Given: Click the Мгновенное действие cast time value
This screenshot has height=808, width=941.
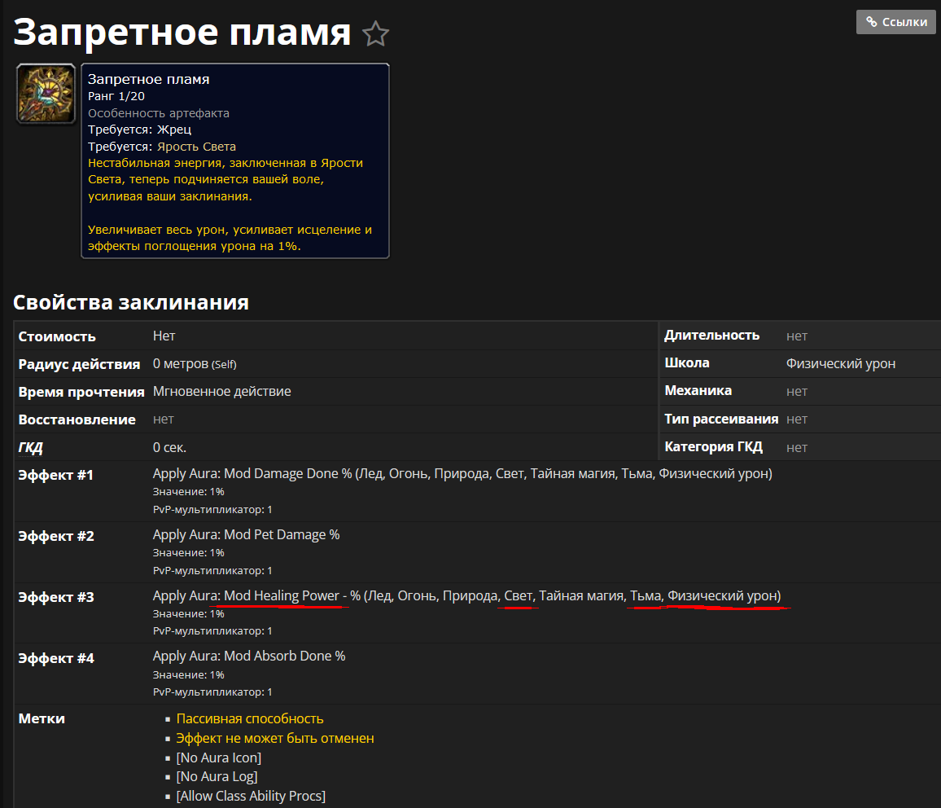Looking at the screenshot, I should pos(221,391).
